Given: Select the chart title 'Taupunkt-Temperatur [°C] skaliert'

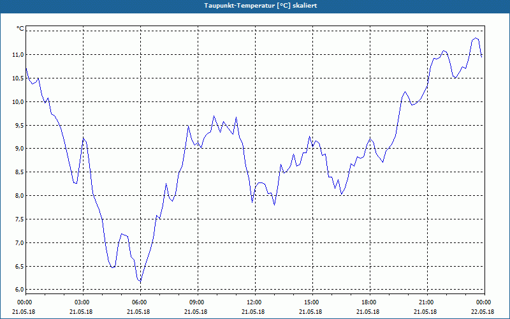Looking at the screenshot, I should (x=261, y=6).
